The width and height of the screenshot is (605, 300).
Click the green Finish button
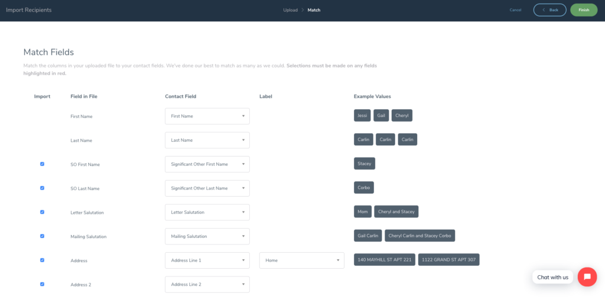(584, 10)
